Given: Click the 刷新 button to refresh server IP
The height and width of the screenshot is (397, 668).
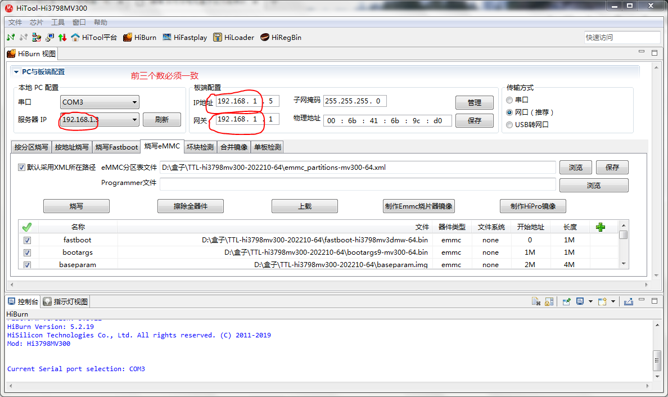Looking at the screenshot, I should (162, 120).
